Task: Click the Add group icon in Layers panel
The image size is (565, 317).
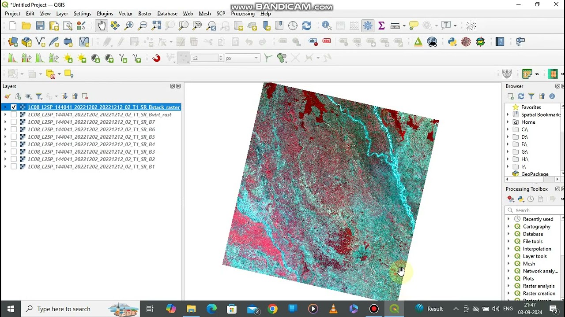Action: click(x=18, y=96)
